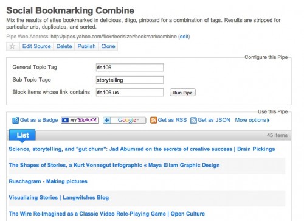
Task: Click the Use this Pipe label
Action: pyautogui.click(x=273, y=111)
